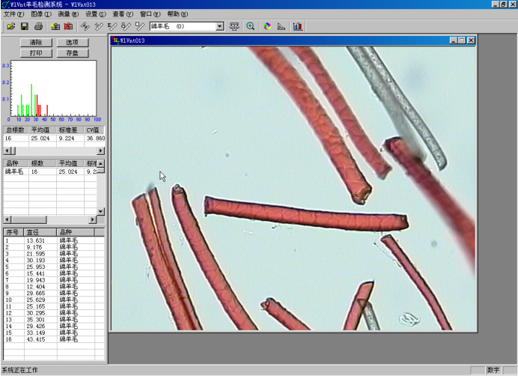Select measurement row 12 with diameter 30.295
Screen dimensions: 518x376
tap(54, 313)
